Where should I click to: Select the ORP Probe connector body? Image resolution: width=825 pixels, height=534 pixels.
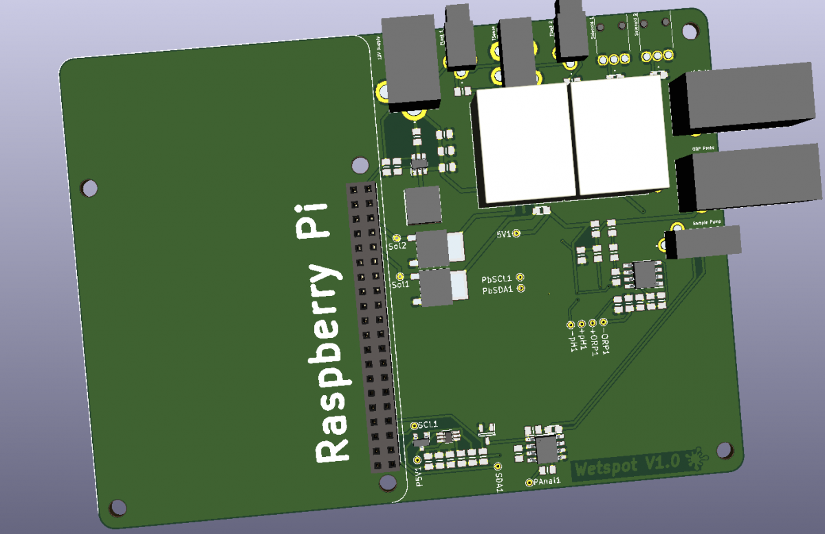748,176
